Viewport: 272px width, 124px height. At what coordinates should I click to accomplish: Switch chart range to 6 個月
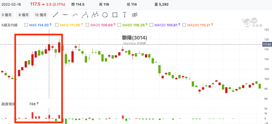point(23,15)
